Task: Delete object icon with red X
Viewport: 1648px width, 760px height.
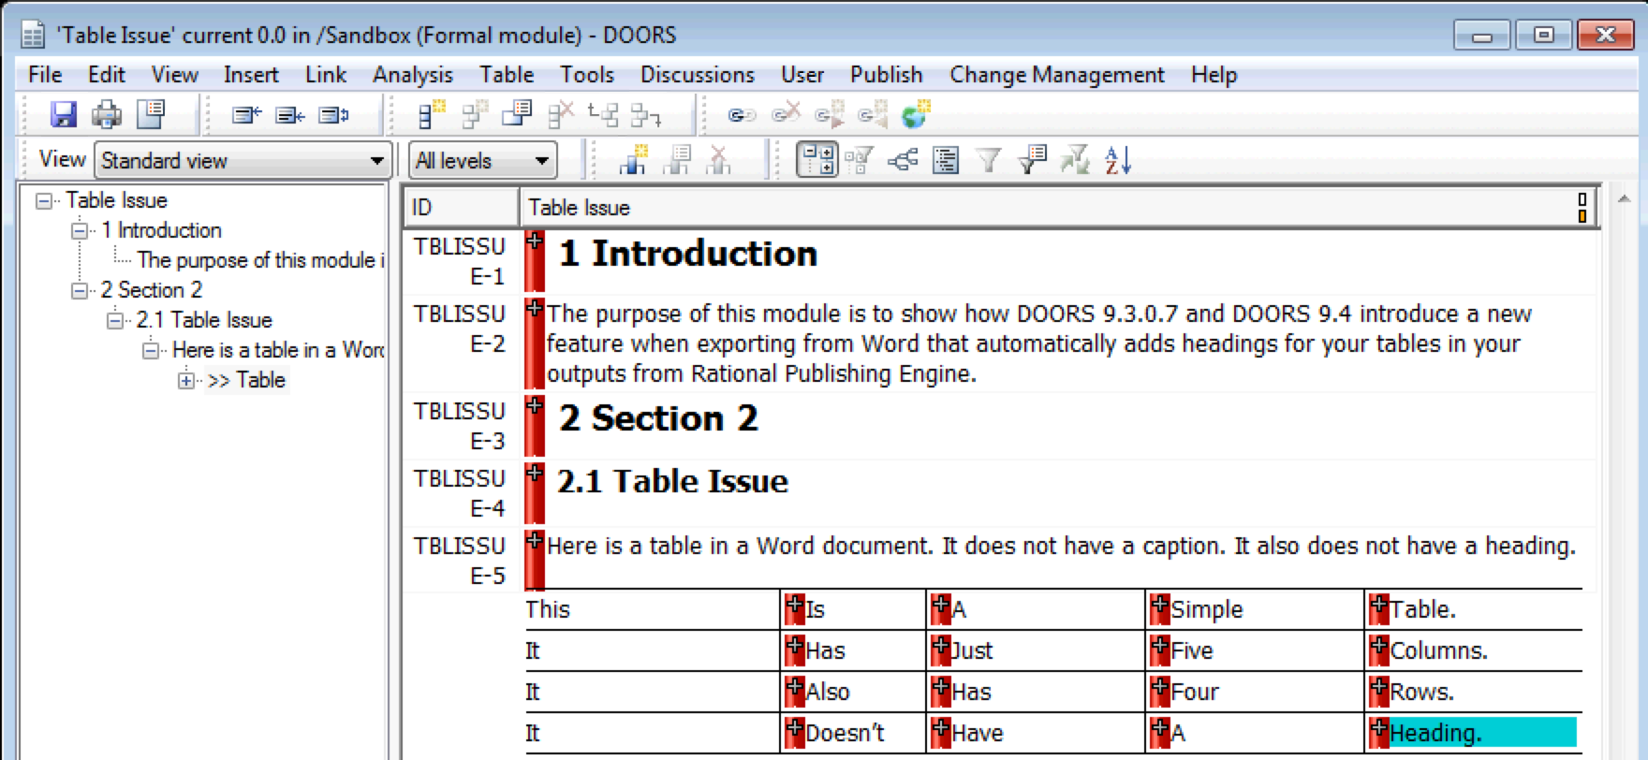Action: point(561,115)
